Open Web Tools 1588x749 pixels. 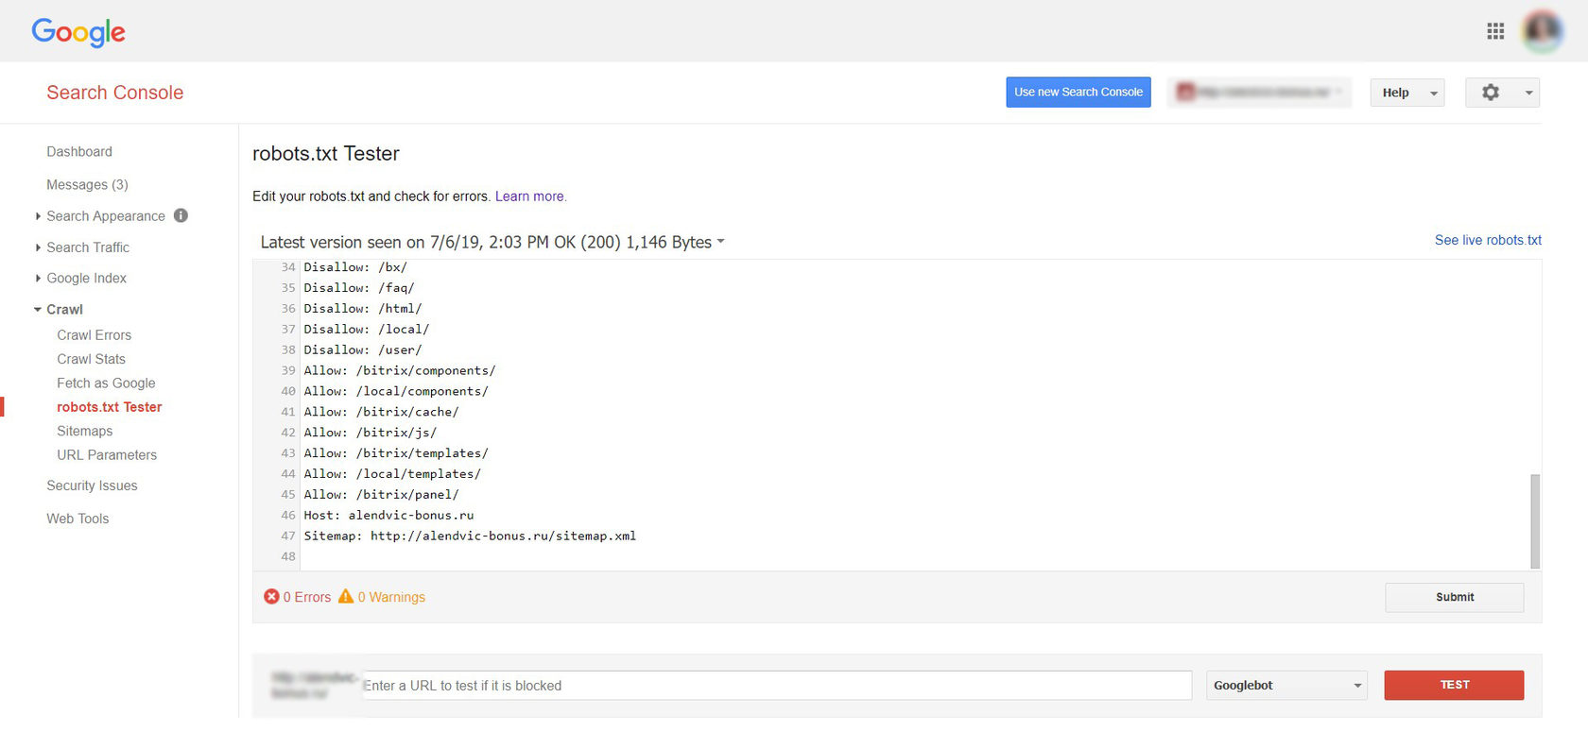(x=78, y=519)
